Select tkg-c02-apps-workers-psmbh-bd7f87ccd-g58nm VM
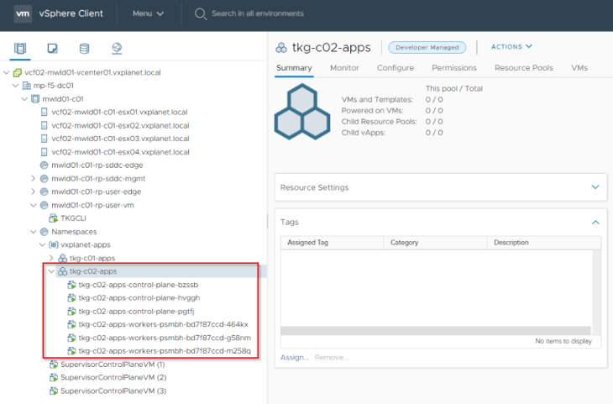 [x=165, y=338]
